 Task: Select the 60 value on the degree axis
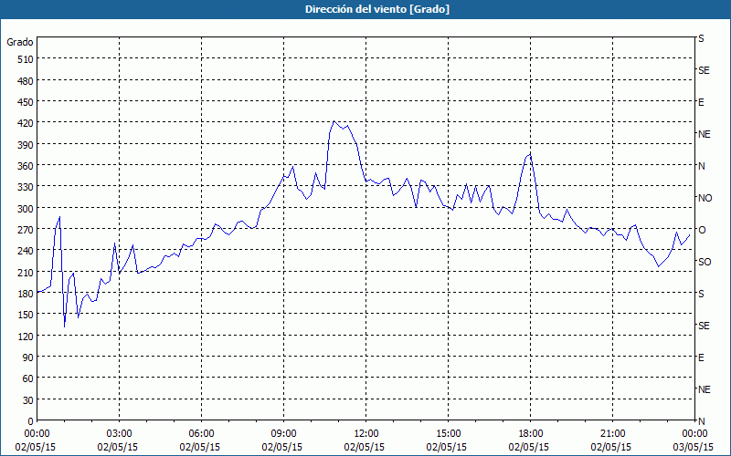click(28, 378)
